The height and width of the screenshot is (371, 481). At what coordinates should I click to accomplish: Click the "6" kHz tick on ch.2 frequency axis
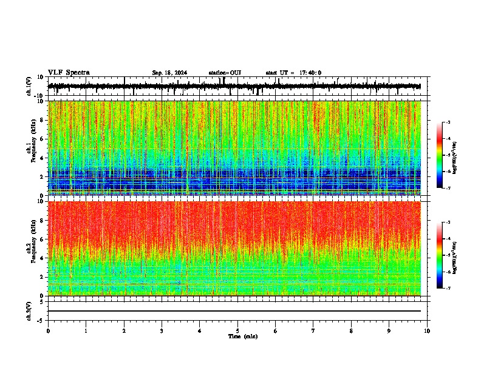[x=43, y=239]
